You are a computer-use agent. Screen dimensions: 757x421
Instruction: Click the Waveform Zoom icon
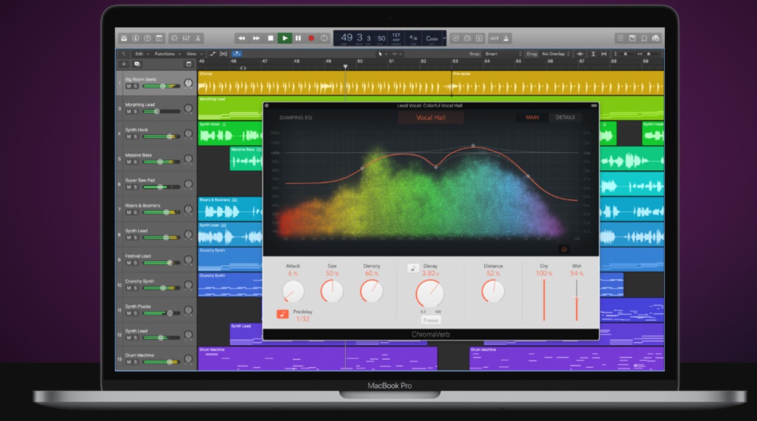(x=581, y=54)
